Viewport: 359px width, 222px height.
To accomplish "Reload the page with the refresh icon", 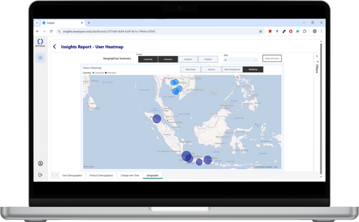I will click(x=51, y=31).
